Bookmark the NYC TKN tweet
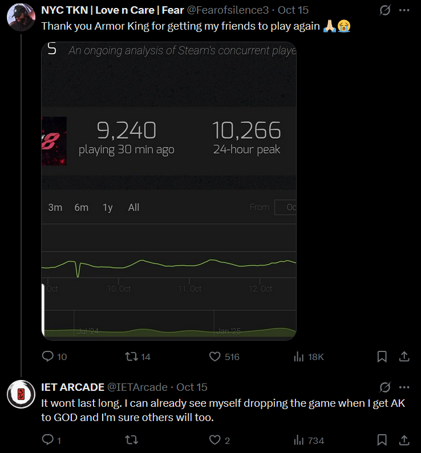This screenshot has height=453, width=421. pyautogui.click(x=382, y=357)
